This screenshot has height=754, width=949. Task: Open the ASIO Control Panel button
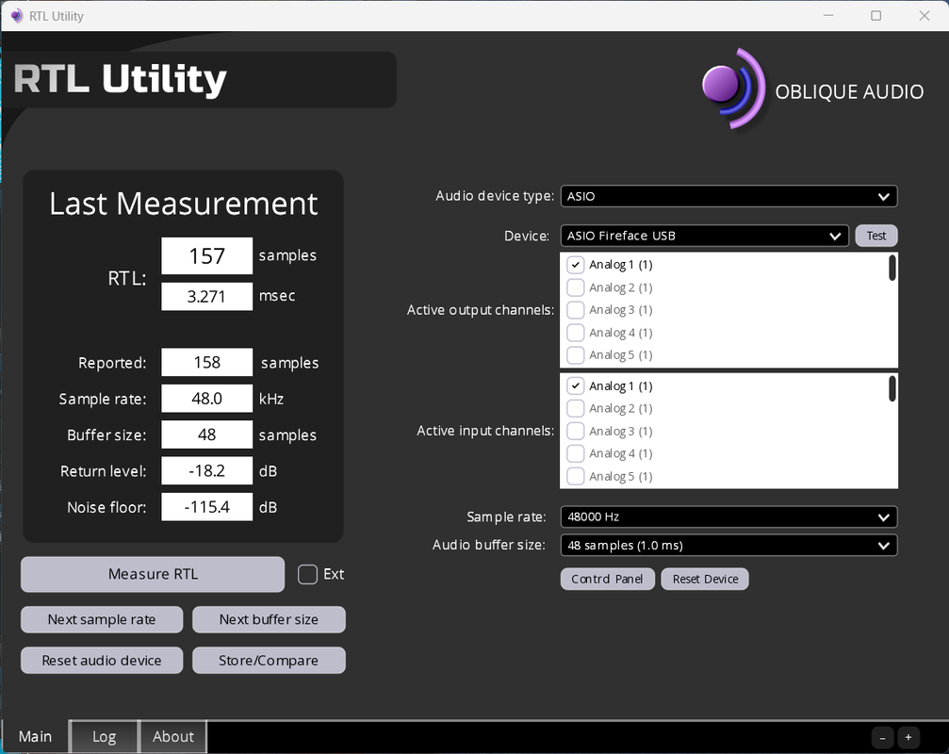point(607,579)
